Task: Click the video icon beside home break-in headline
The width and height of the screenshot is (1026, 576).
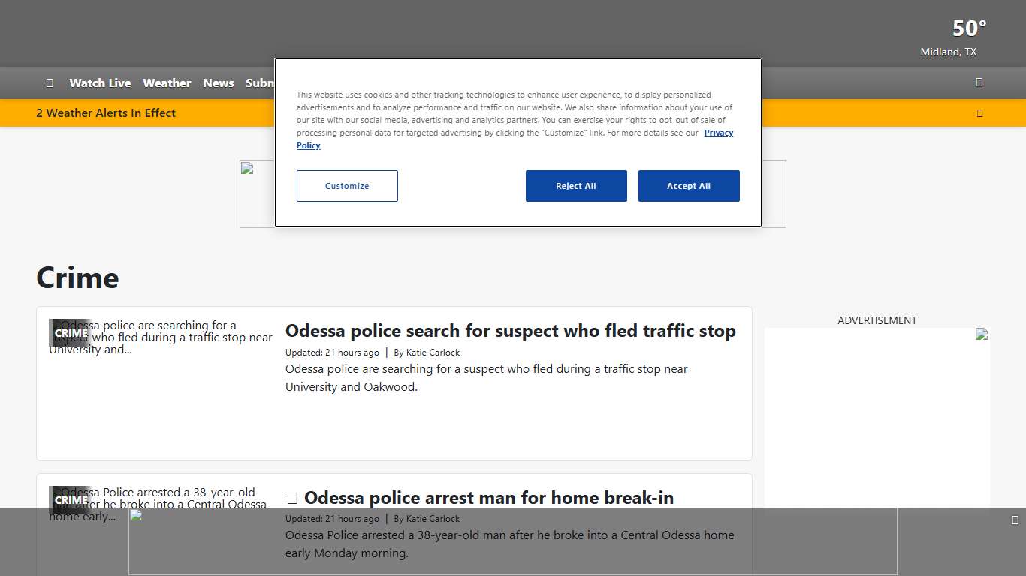Action: coord(292,498)
